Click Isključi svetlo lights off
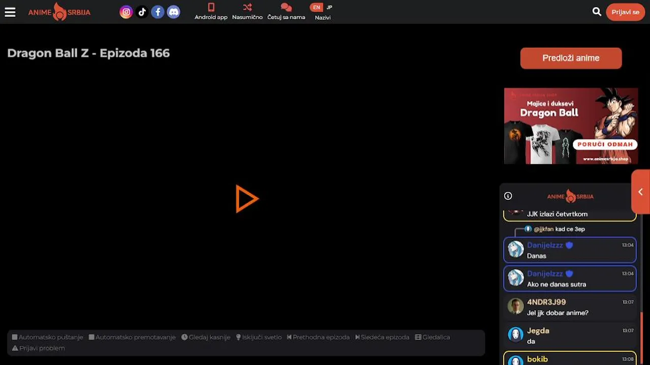This screenshot has height=365, width=650. pyautogui.click(x=258, y=337)
